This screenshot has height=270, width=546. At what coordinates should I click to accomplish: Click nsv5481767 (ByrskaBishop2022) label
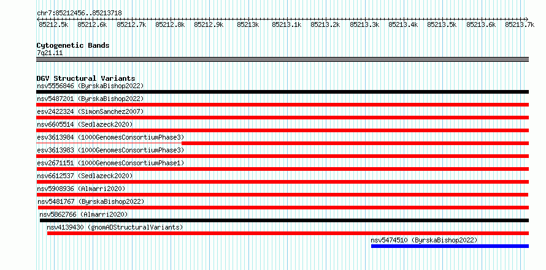(x=91, y=201)
